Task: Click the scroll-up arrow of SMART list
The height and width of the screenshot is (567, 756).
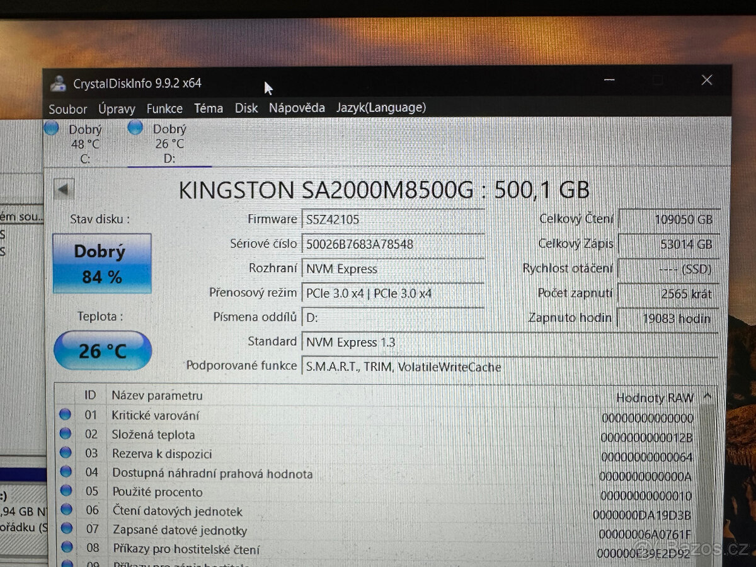Action: (707, 396)
